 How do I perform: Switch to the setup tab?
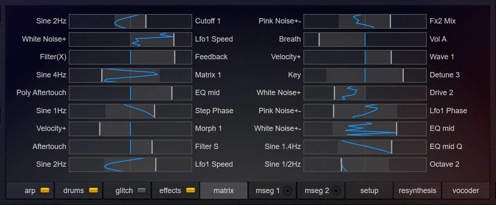coord(369,191)
